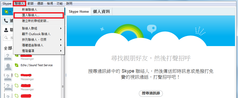Viewport: 238px width, 98px height.
Task: Choose 建立新的群組對話... menu entry
Action: click(x=39, y=21)
